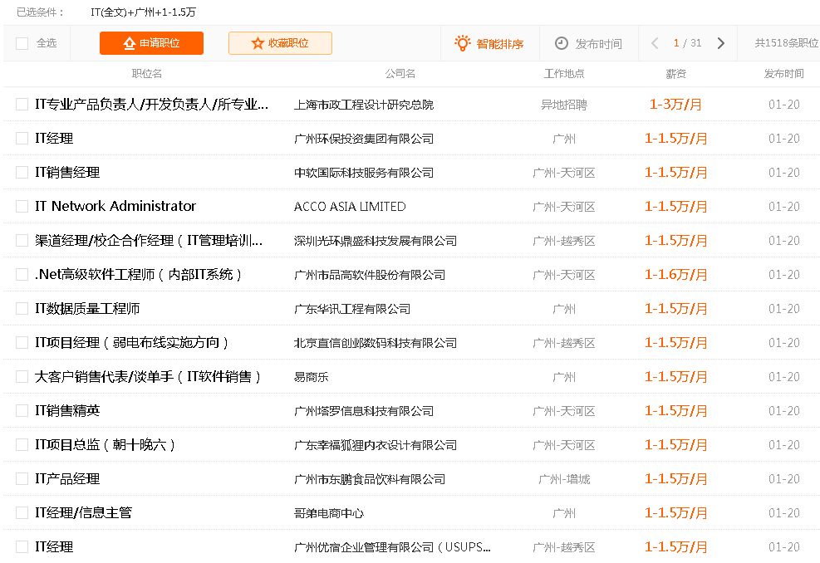Check the checkbox for IT经理 row
Screen dimensions: 820x563
(x=22, y=138)
